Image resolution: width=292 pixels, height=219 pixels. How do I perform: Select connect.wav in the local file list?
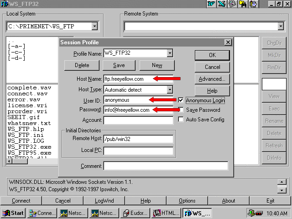click(x=27, y=94)
